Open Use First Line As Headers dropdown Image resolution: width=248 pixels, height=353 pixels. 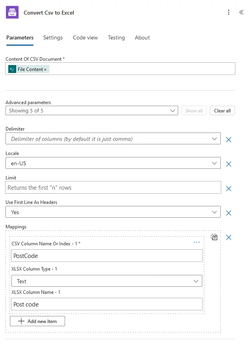(x=113, y=212)
